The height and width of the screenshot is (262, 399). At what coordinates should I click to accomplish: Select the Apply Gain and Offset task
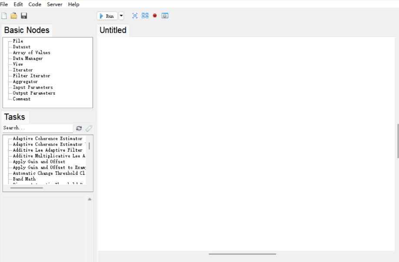point(39,162)
